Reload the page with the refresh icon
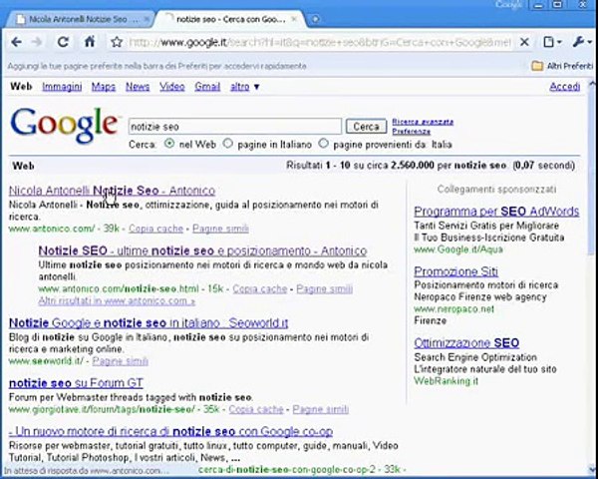This screenshot has height=479, width=598. click(x=63, y=42)
